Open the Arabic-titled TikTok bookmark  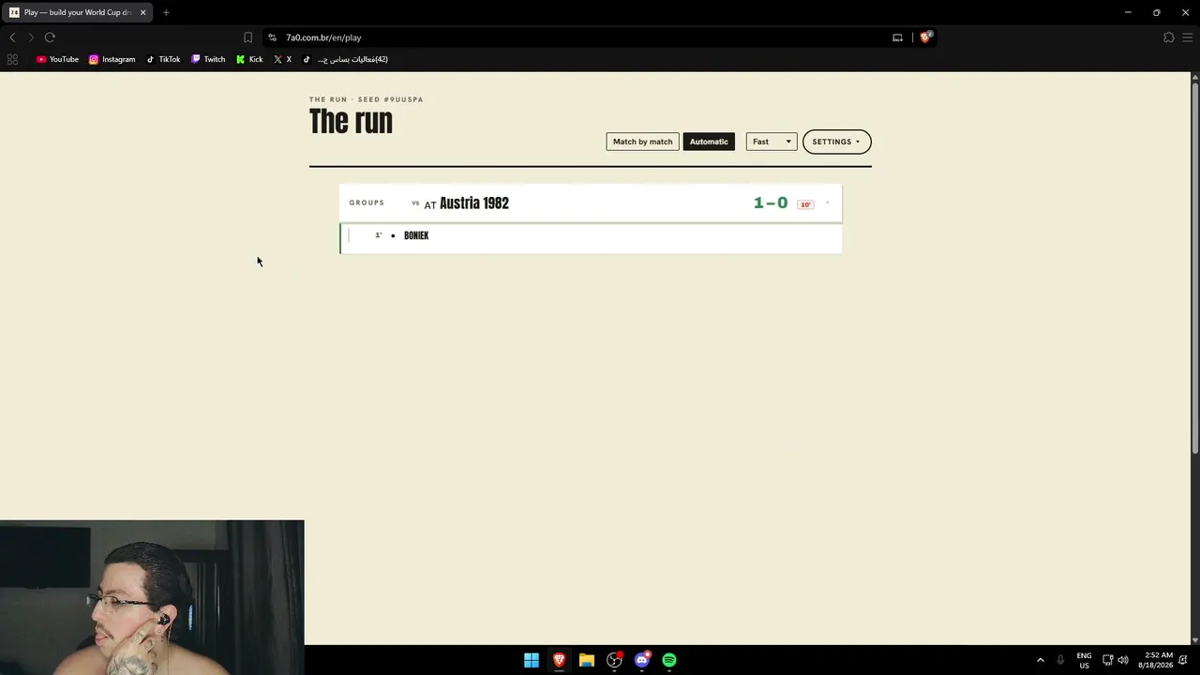[x=345, y=59]
